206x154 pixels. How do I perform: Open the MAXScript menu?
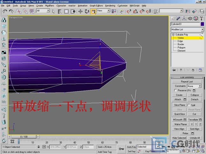tap(134, 6)
